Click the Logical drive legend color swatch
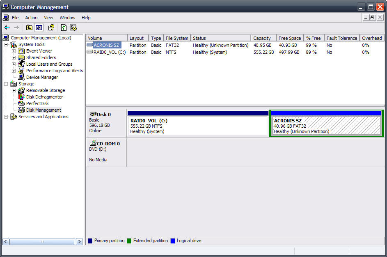 click(172, 241)
